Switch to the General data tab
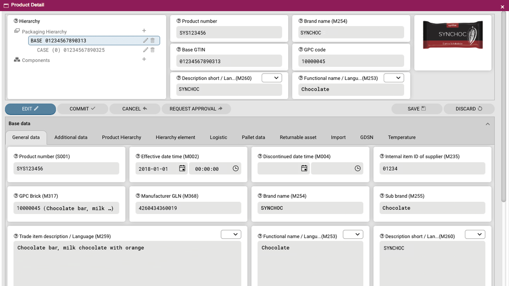 [26, 137]
